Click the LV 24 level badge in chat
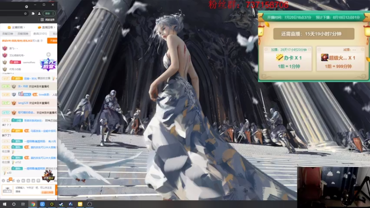This screenshot has width=370, height=208. click(6, 131)
